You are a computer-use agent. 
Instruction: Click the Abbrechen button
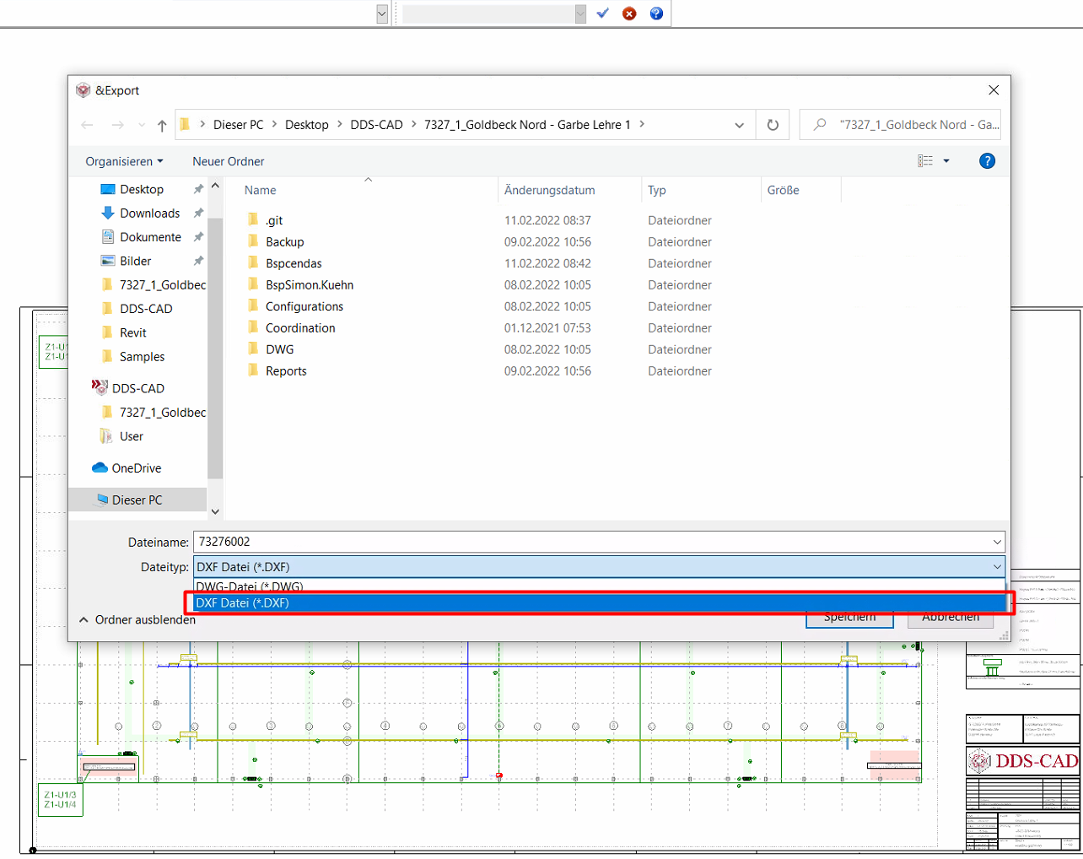951,618
